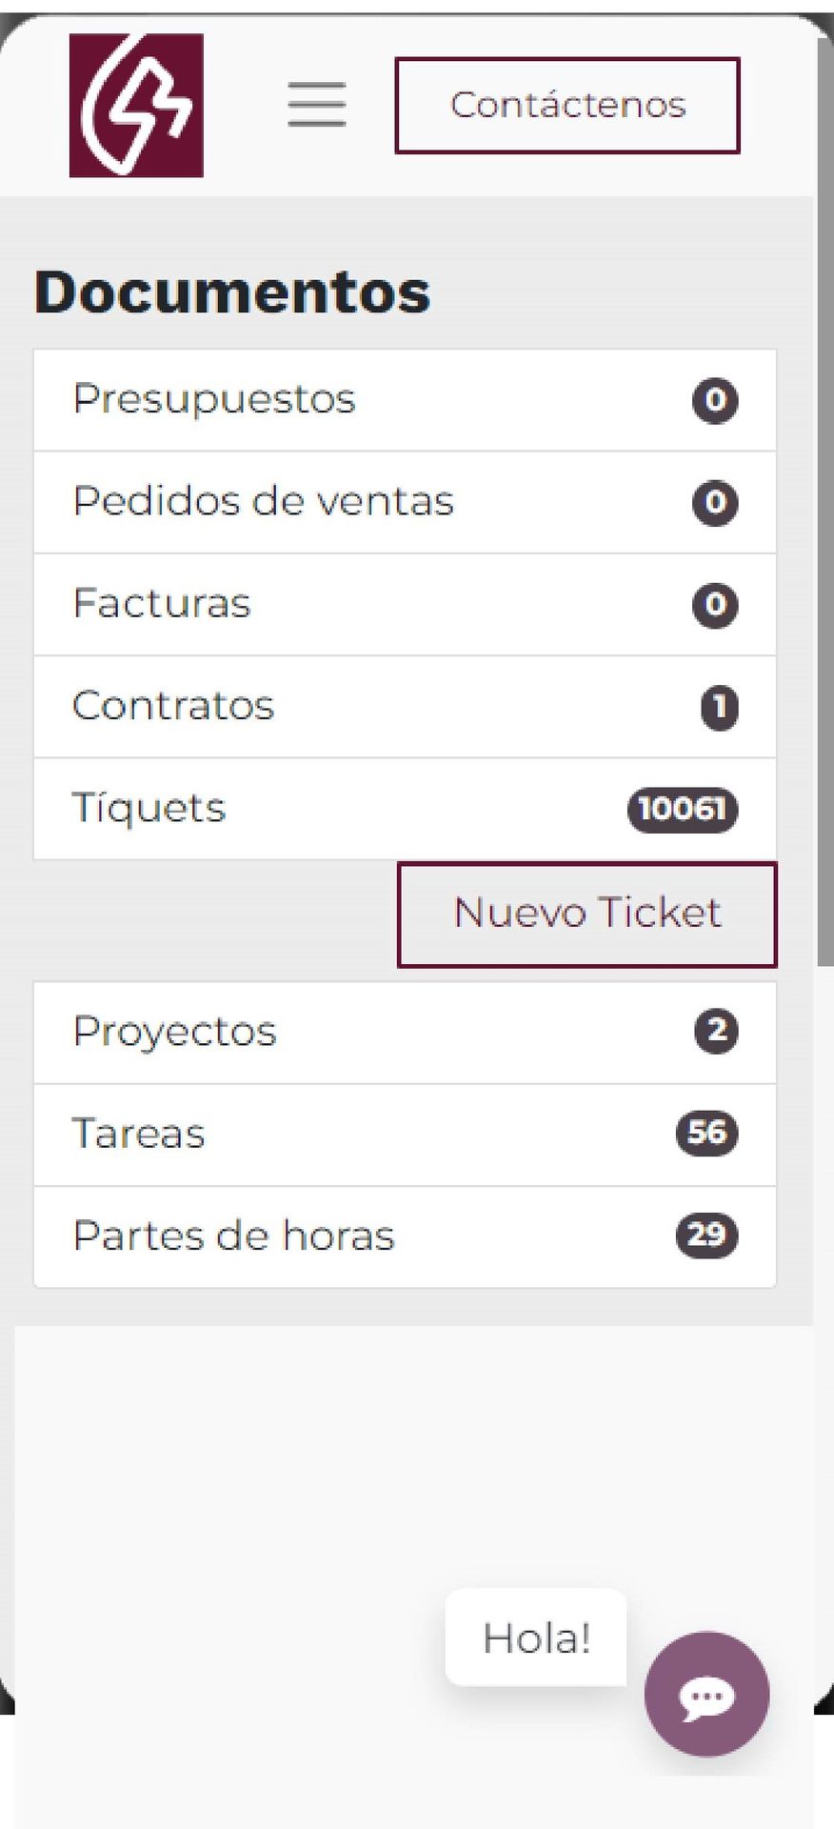Click the Proyectos count badge showing 2
Image resolution: width=834 pixels, height=1829 pixels.
[x=716, y=1032]
